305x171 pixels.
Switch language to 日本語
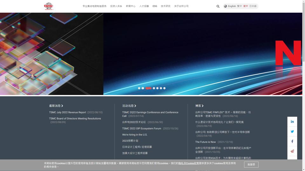coord(253,6)
